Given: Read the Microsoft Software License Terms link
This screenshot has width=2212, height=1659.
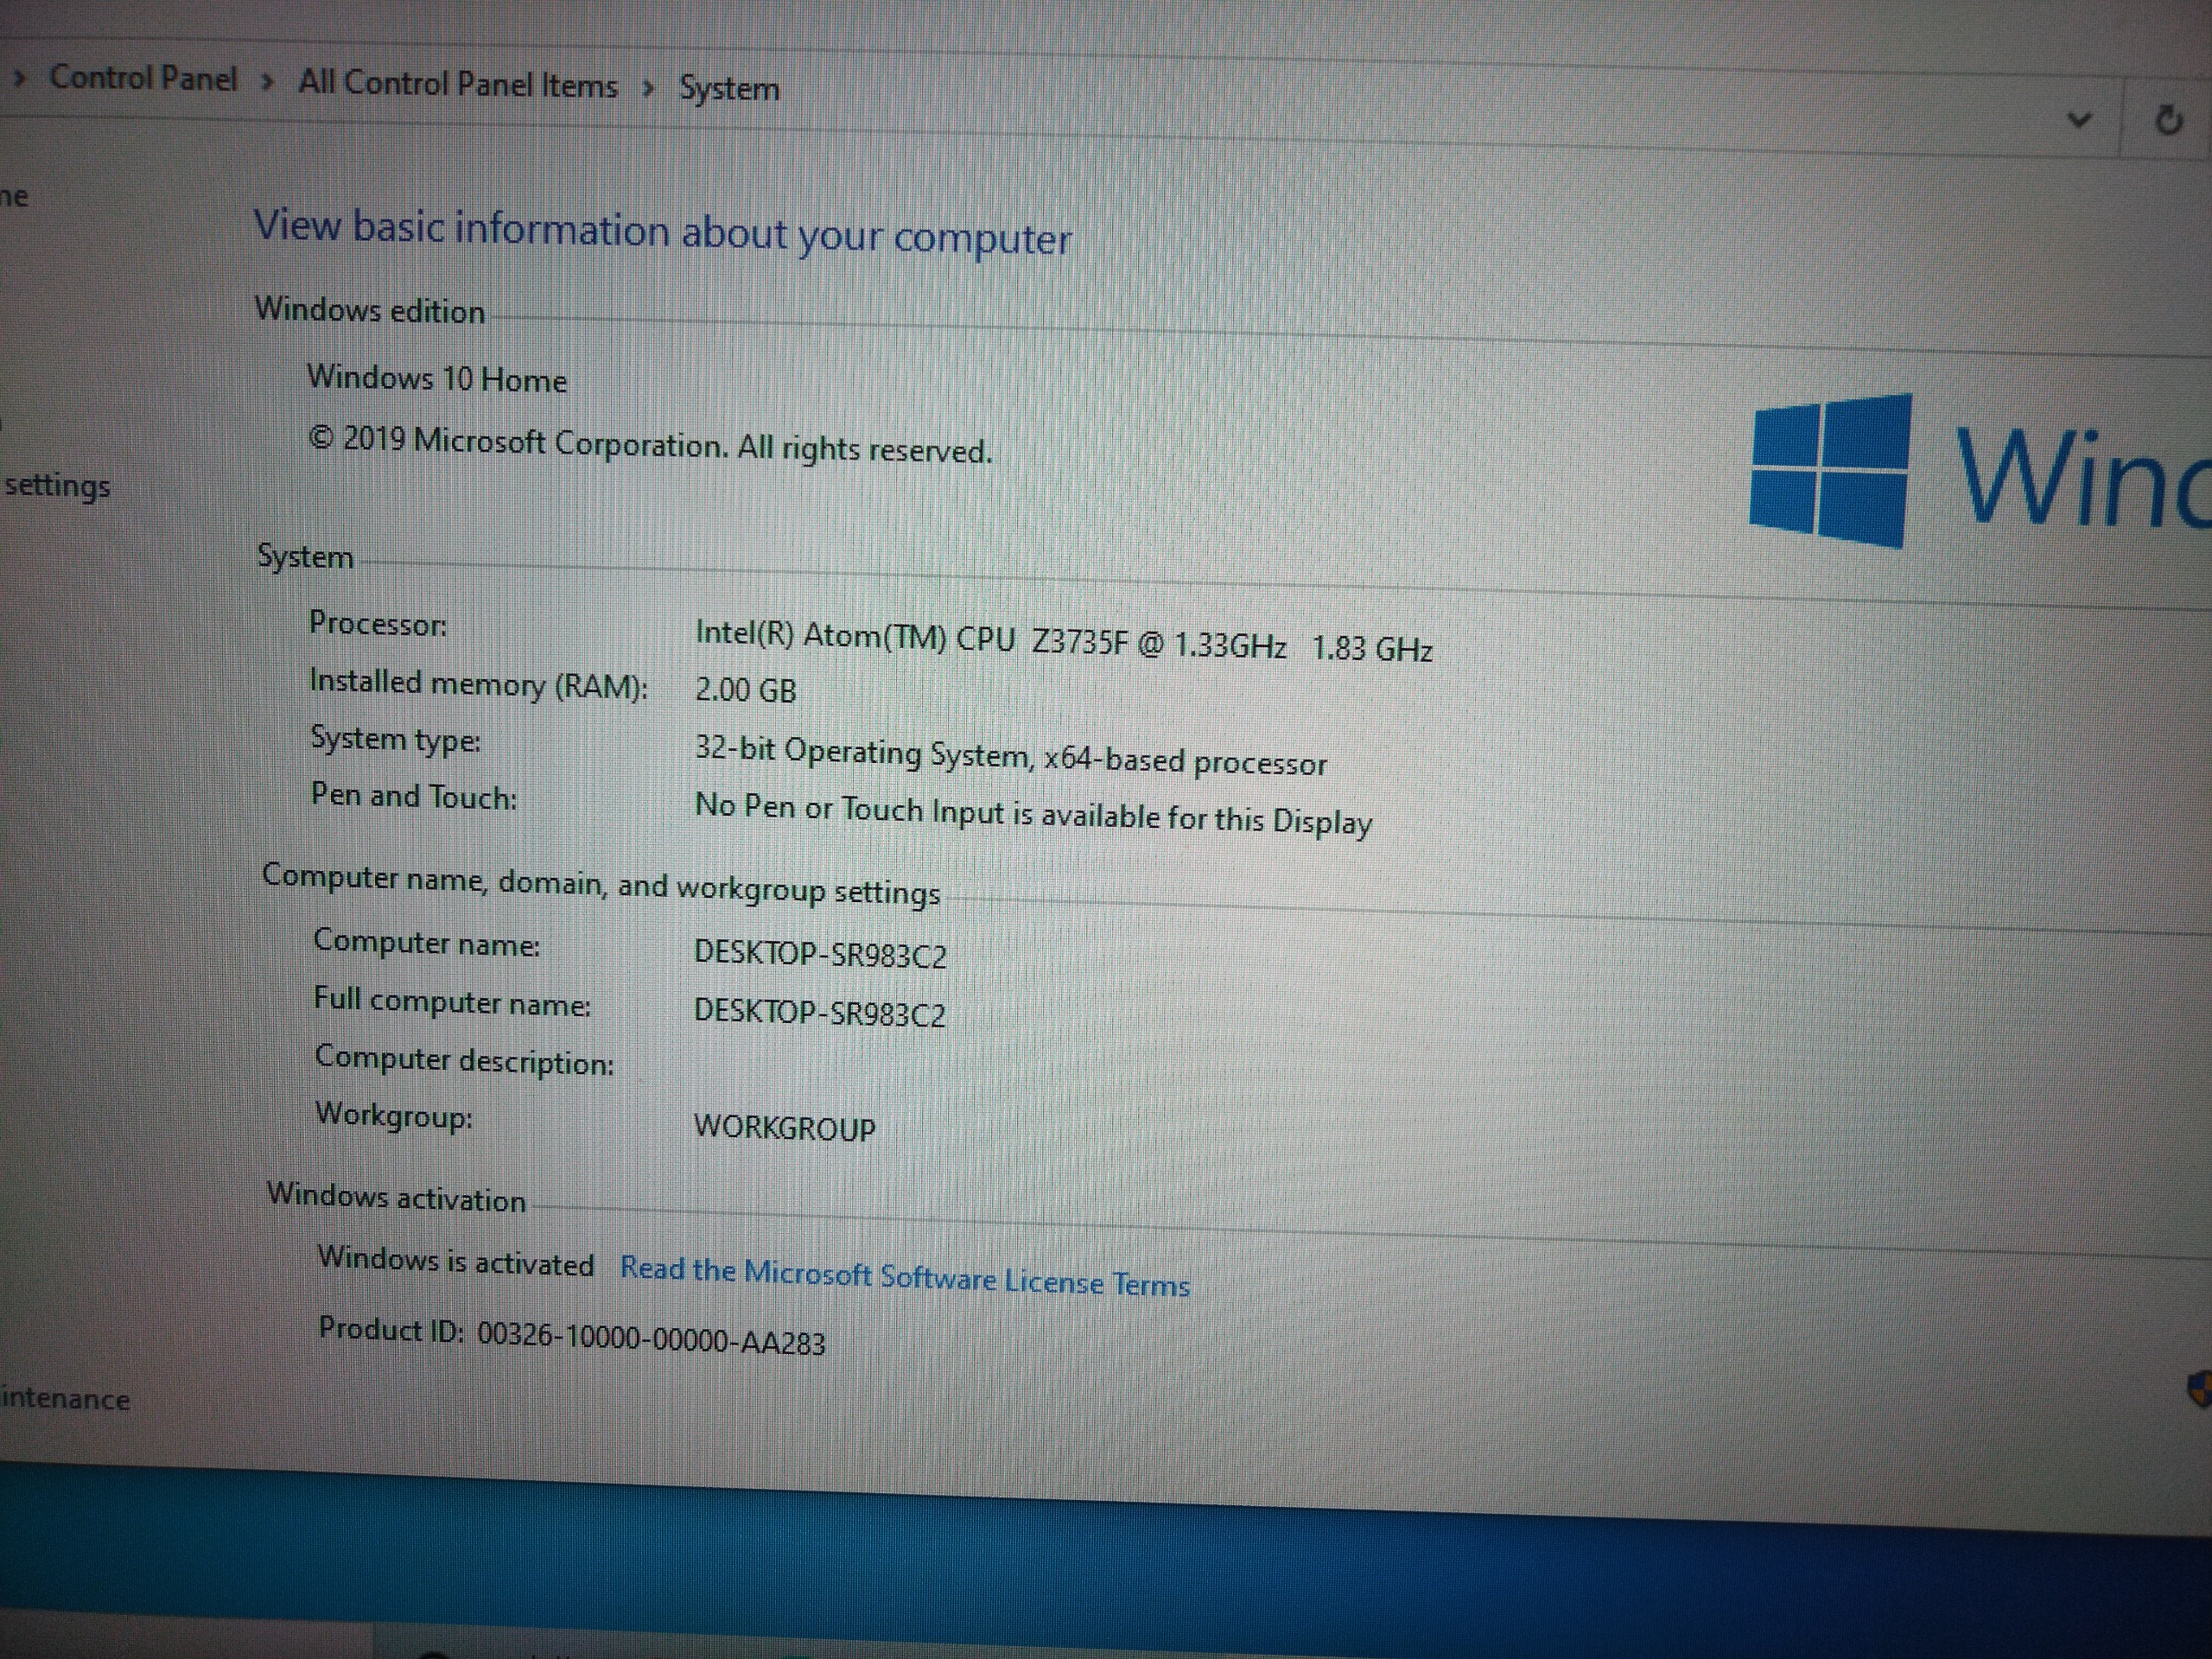Looking at the screenshot, I should point(905,1276).
